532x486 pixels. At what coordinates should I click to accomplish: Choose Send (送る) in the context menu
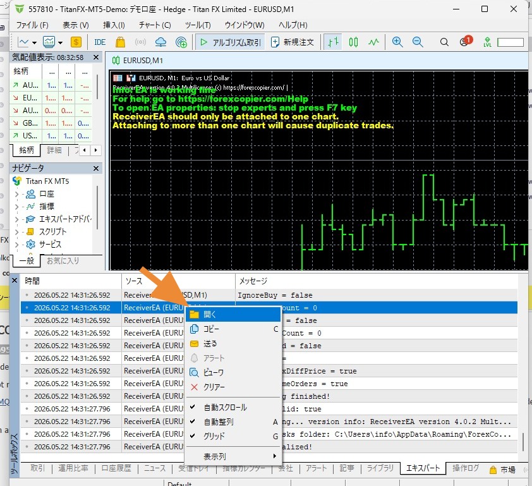[233, 343]
